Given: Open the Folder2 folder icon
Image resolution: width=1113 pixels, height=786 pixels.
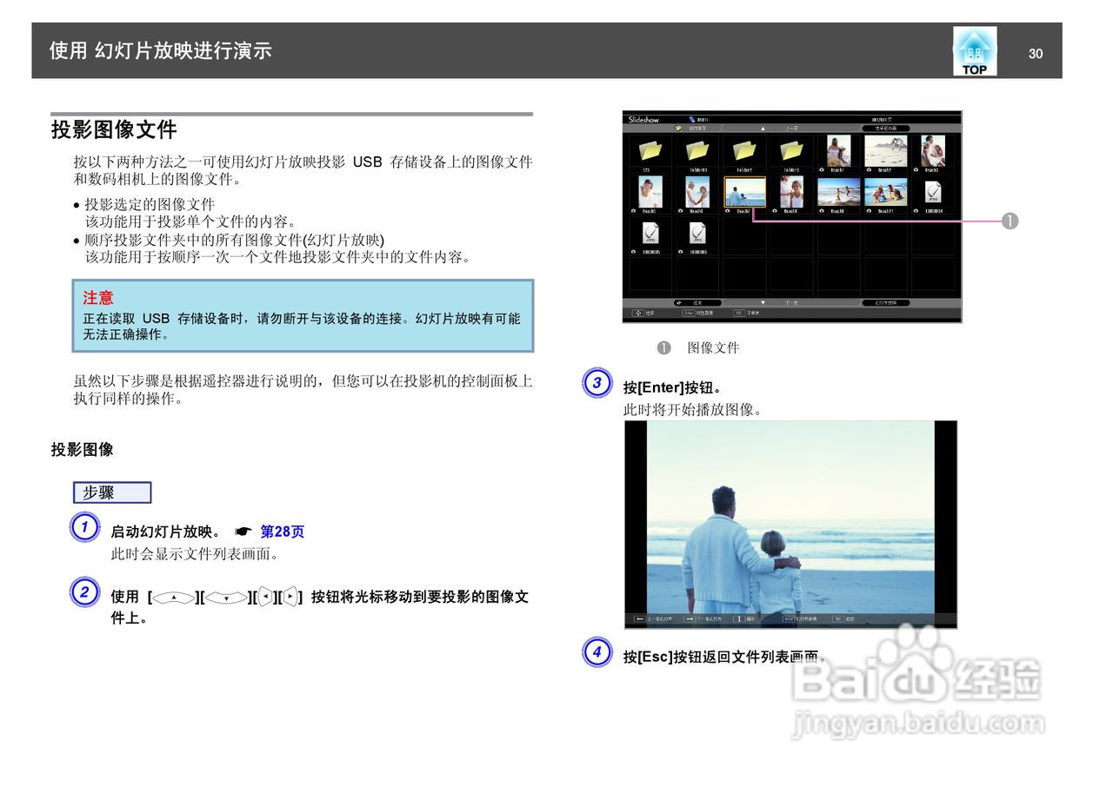Looking at the screenshot, I should pos(745,151).
